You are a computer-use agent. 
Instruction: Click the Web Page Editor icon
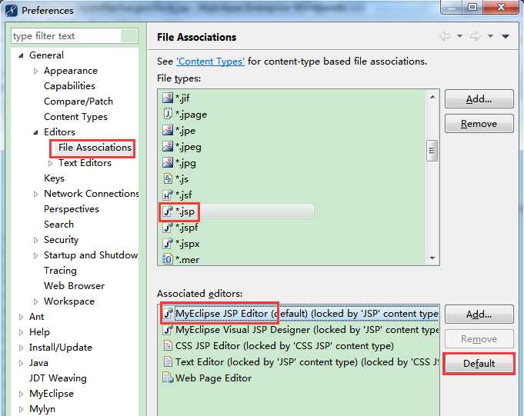pos(168,378)
